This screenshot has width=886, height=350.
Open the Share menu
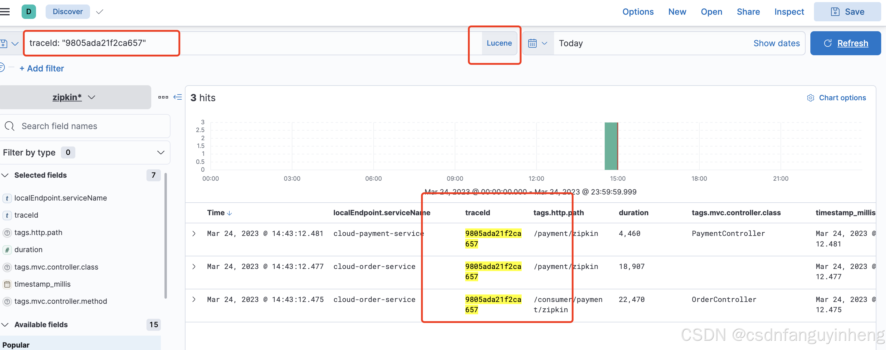click(748, 12)
